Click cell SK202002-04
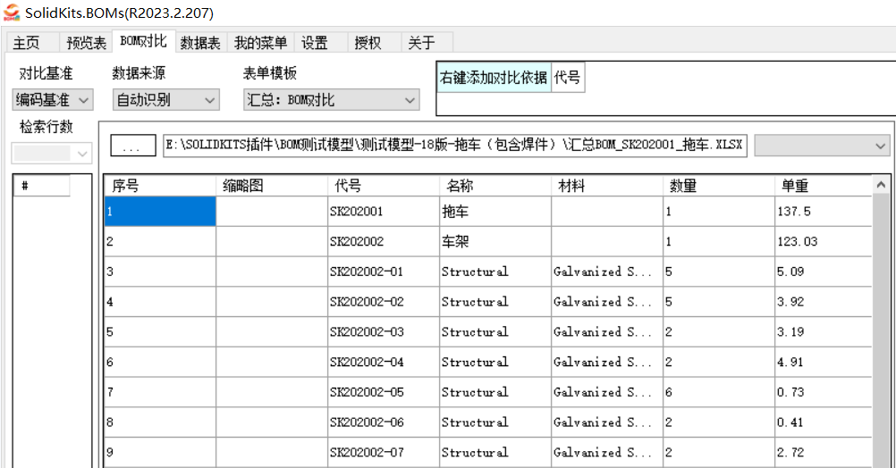 tap(384, 362)
